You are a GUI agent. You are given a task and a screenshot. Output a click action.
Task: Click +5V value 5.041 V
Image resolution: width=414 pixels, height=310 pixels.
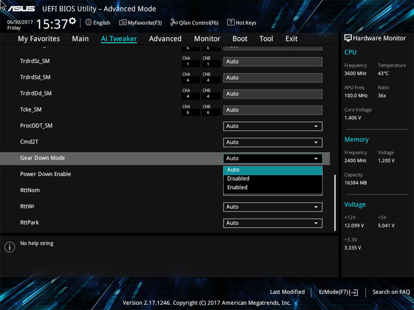coord(386,226)
